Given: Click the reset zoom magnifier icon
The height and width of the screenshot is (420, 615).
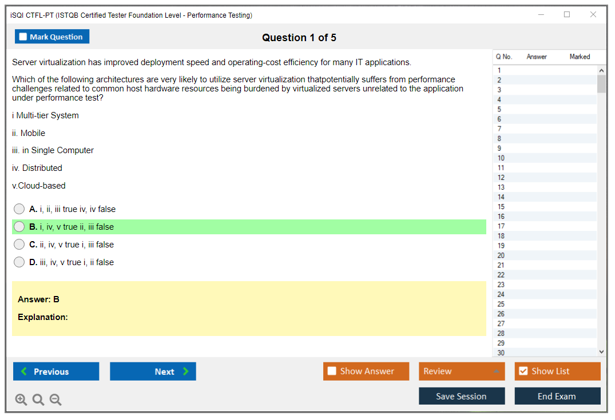Looking at the screenshot, I should pos(38,399).
